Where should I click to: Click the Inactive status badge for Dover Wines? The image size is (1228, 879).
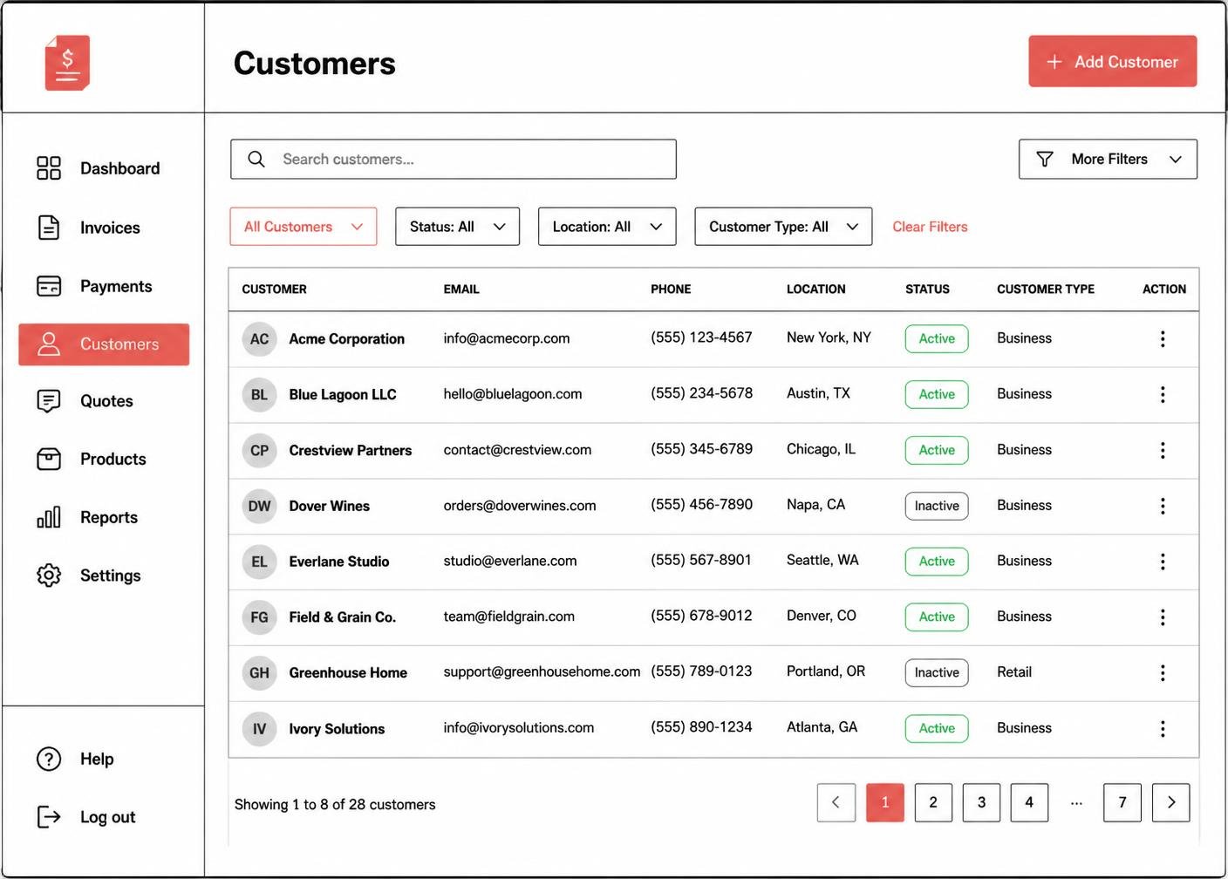[937, 506]
